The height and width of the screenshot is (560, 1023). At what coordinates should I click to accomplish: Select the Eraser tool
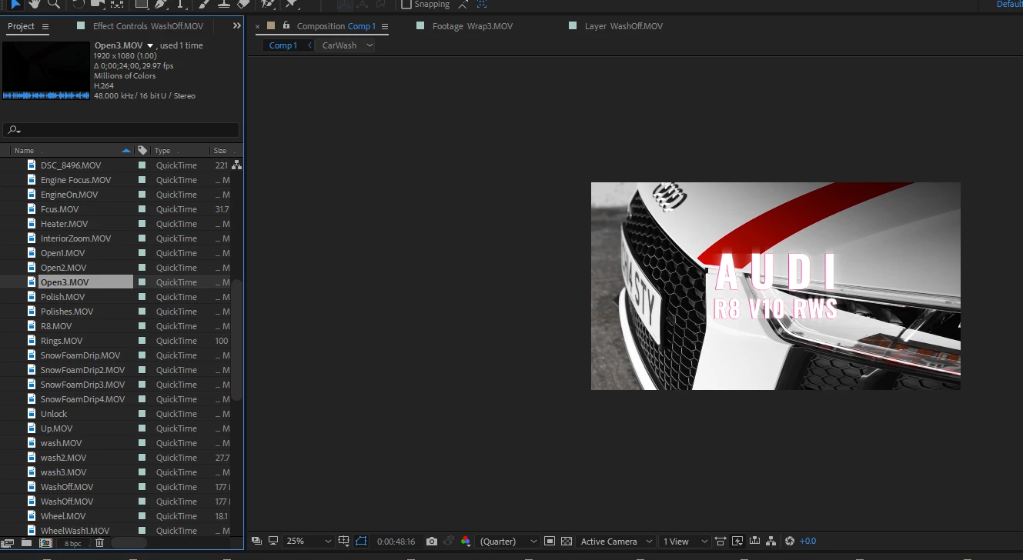tap(244, 4)
